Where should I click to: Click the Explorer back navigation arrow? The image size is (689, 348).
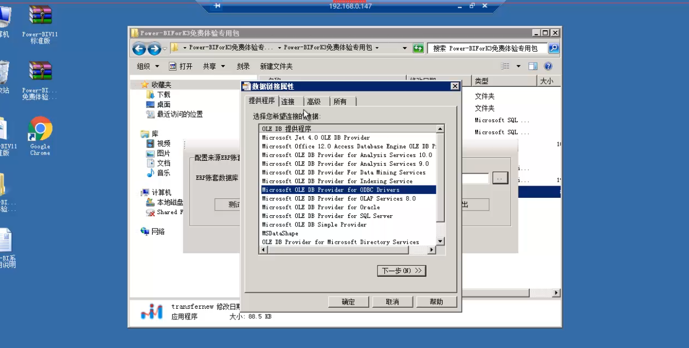coord(139,49)
